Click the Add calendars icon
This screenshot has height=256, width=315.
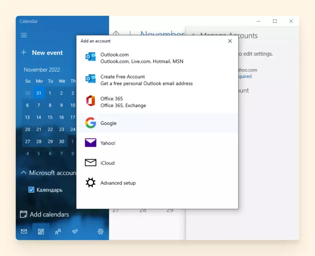[x=23, y=214]
